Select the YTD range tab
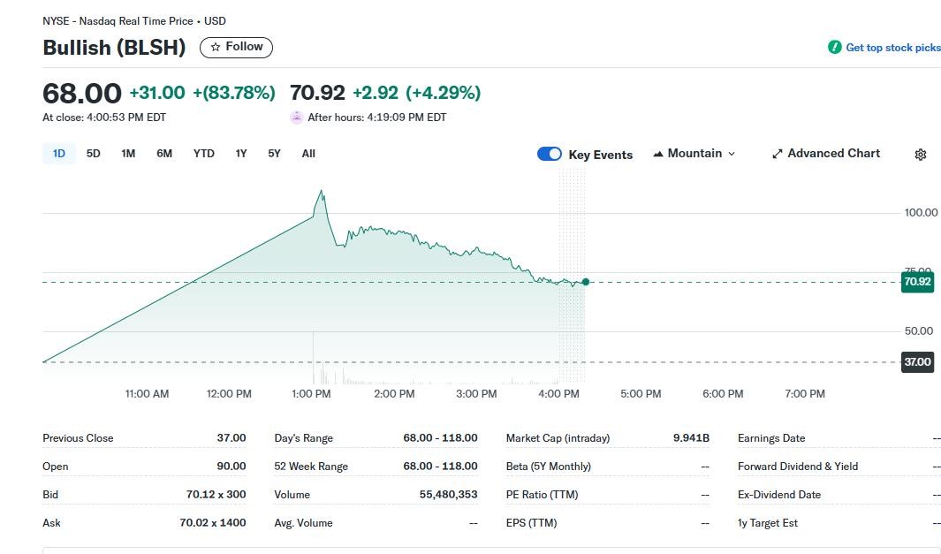Image resolution: width=941 pixels, height=554 pixels. (x=203, y=154)
